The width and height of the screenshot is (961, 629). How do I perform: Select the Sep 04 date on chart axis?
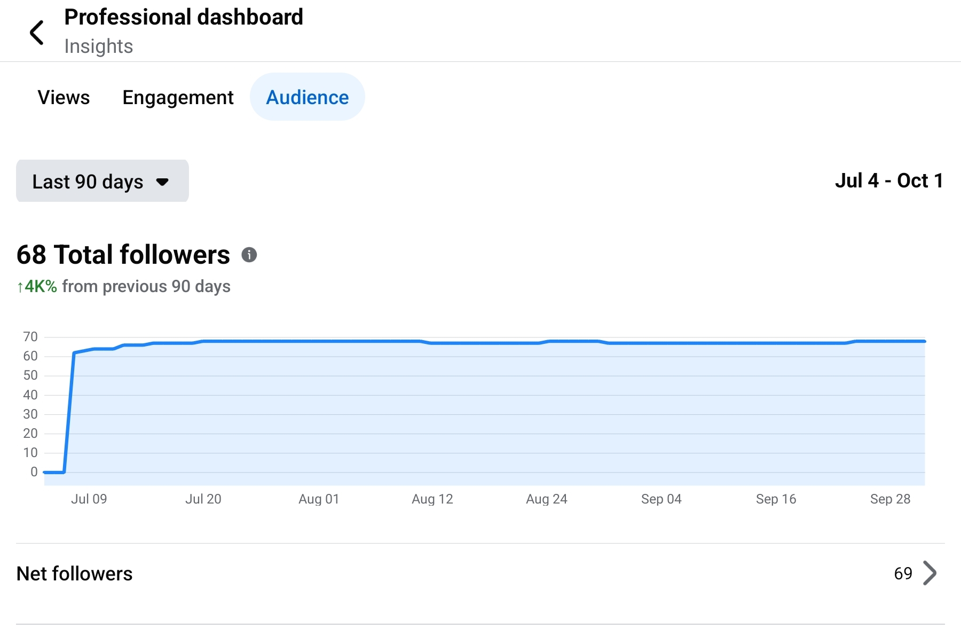pyautogui.click(x=661, y=499)
